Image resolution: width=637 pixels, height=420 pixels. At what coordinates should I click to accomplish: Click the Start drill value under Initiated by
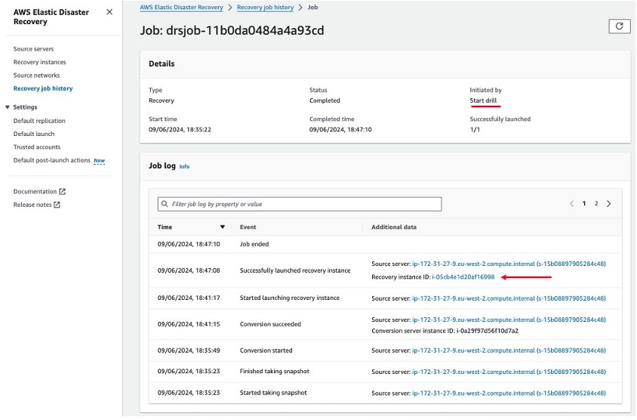tap(483, 100)
